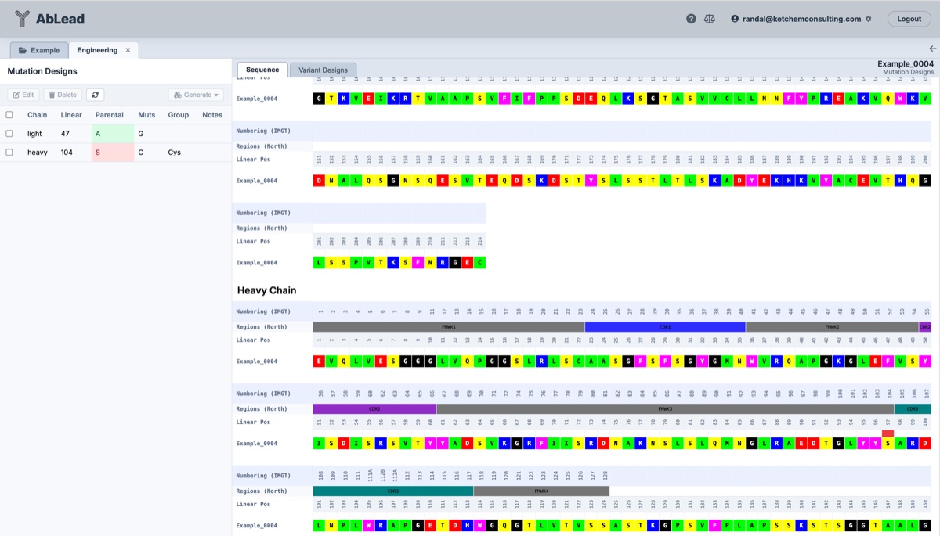Viewport: 940px width, 536px height.
Task: Toggle the select-all header checkbox
Action: 9,115
